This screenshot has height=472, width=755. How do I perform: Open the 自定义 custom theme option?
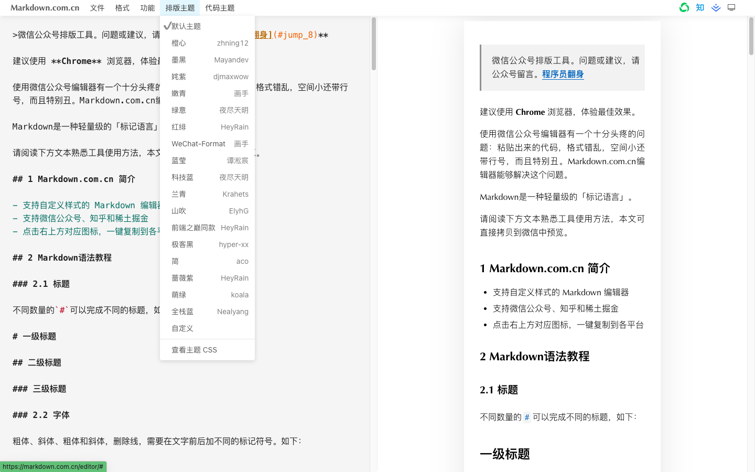tap(207, 328)
